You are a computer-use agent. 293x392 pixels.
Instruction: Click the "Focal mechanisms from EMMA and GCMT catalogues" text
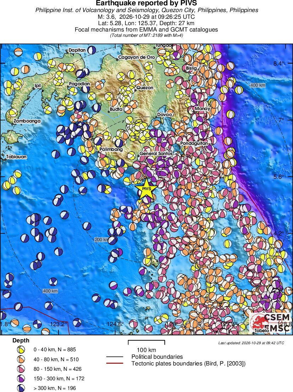coord(146,29)
